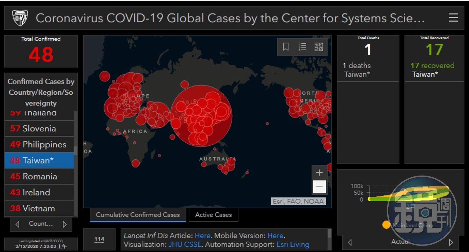
Task: Open the map legend list icon
Action: [302, 47]
